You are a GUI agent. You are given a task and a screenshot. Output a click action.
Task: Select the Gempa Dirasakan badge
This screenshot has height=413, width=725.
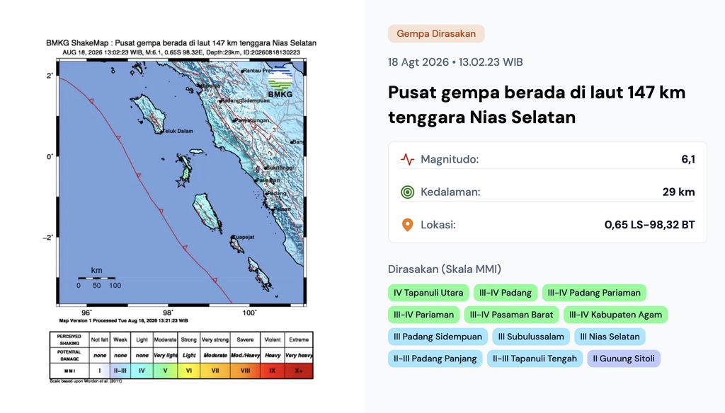coord(436,34)
